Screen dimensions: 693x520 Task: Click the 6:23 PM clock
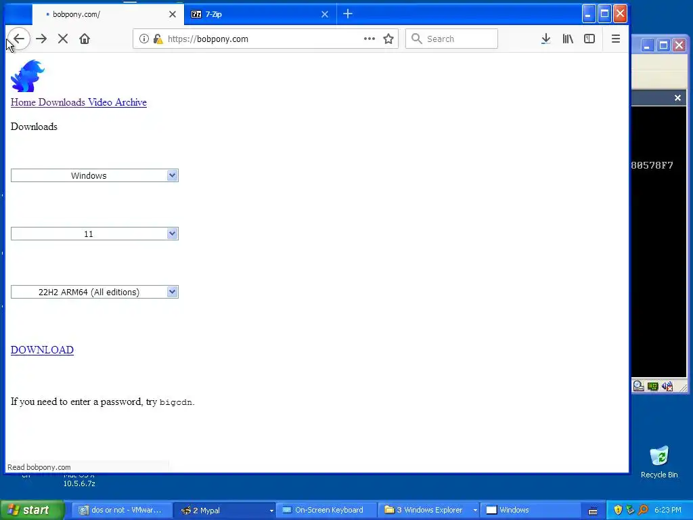(x=668, y=510)
